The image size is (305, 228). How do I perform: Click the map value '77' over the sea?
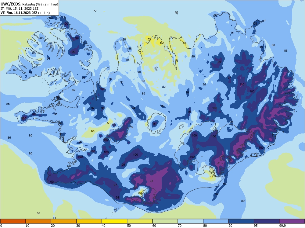[x=95, y=11]
